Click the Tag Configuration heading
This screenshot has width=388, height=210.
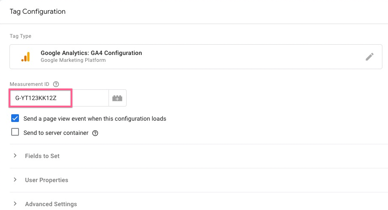pos(37,12)
